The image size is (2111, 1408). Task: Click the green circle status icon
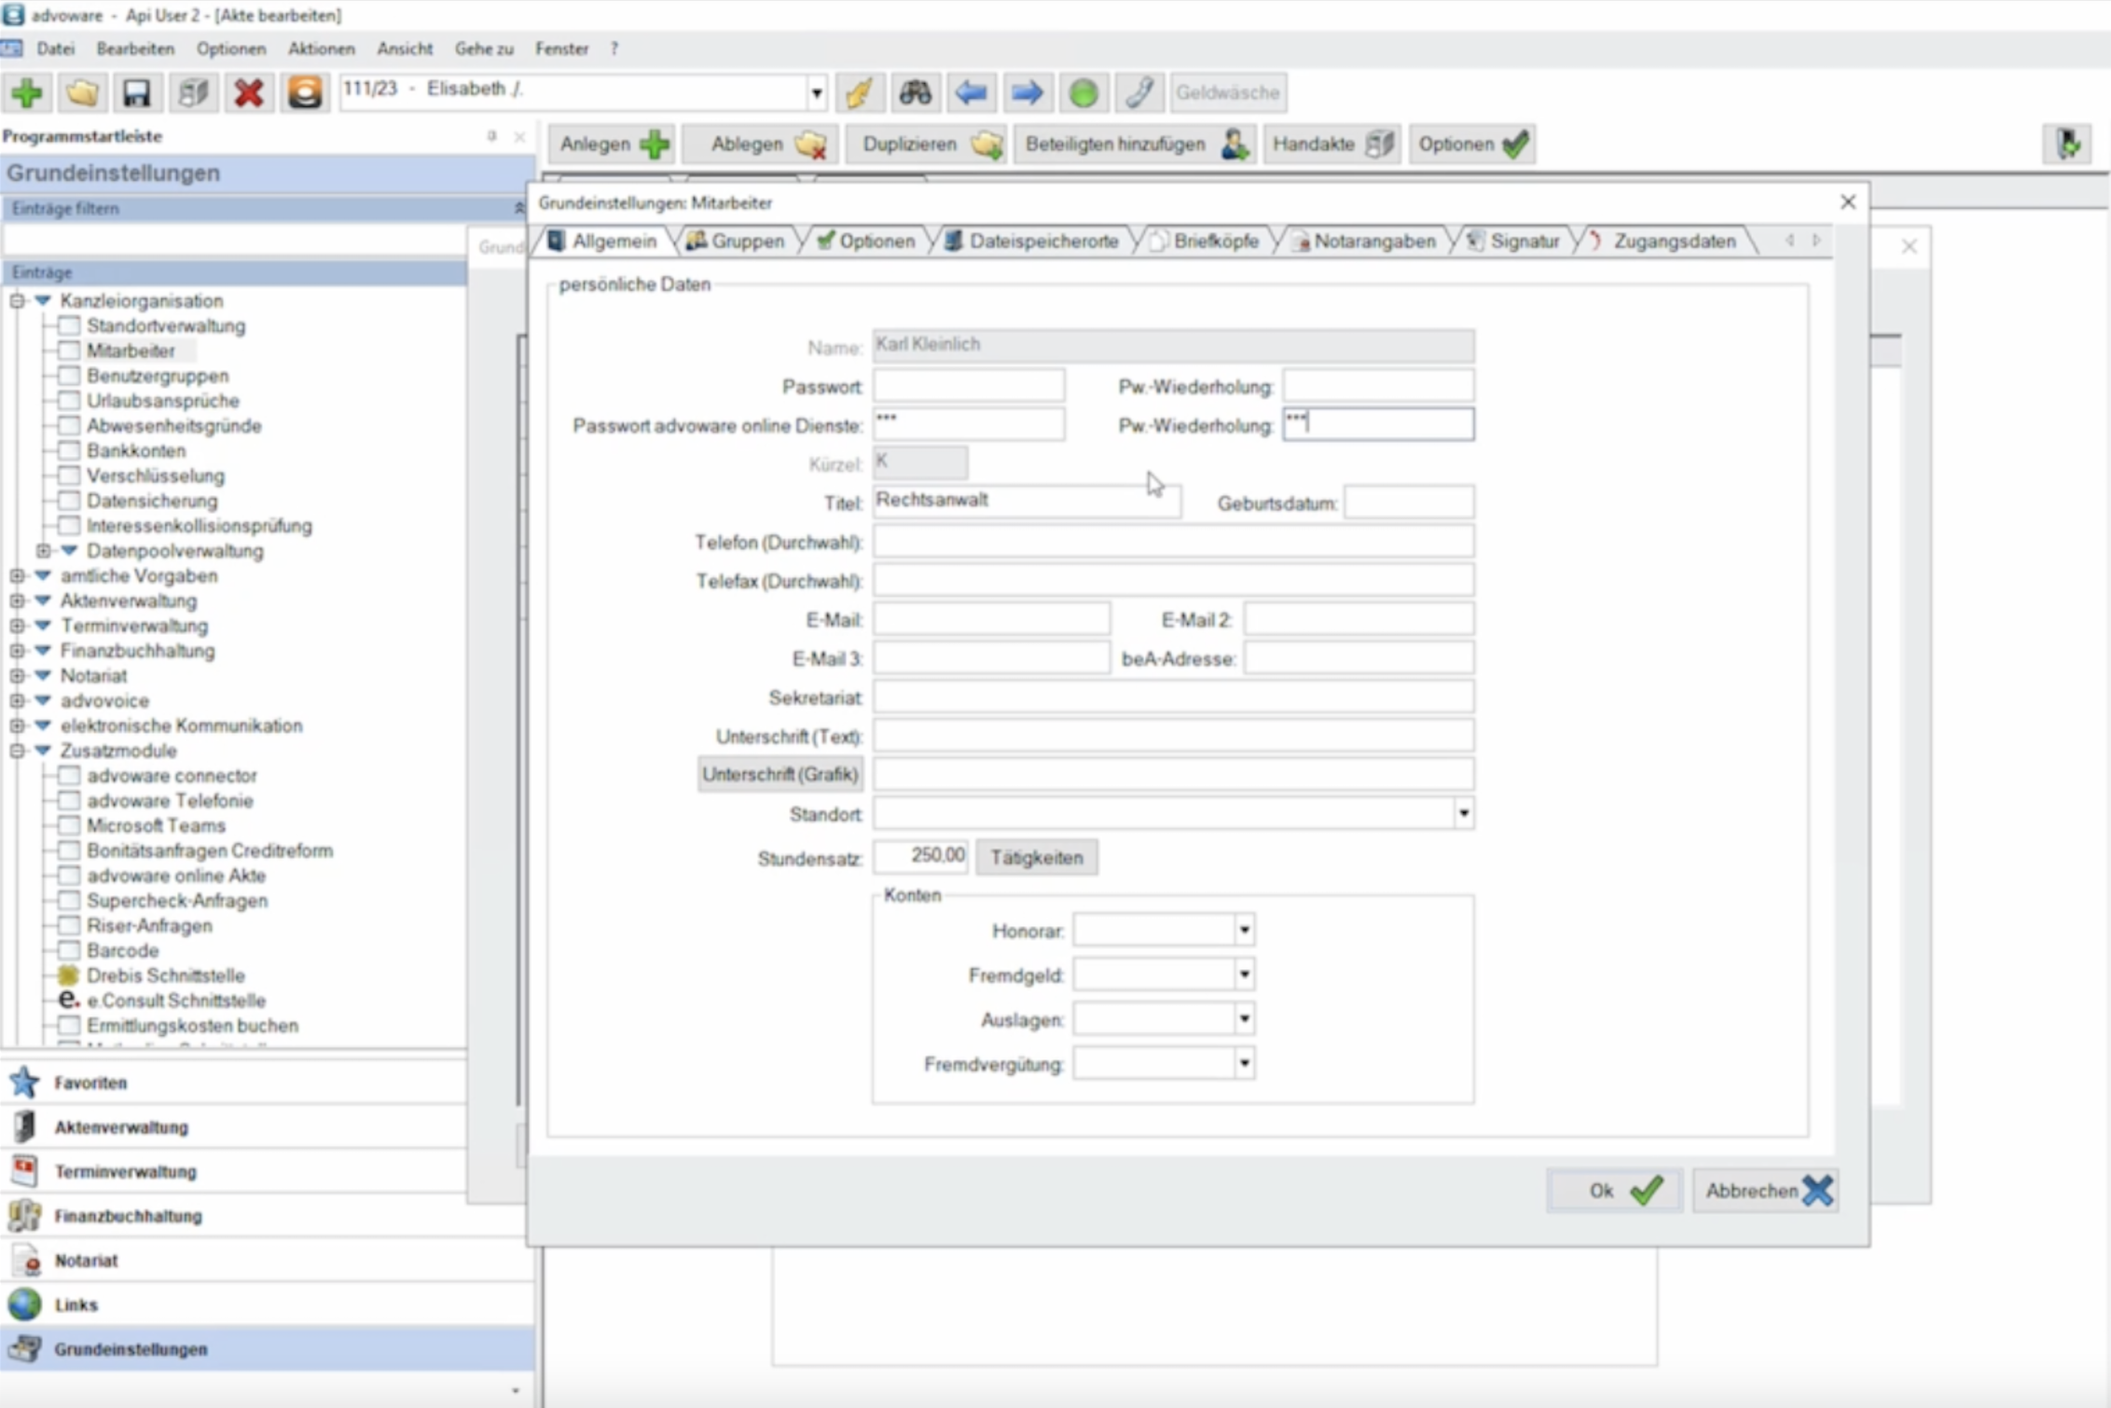click(x=1083, y=92)
